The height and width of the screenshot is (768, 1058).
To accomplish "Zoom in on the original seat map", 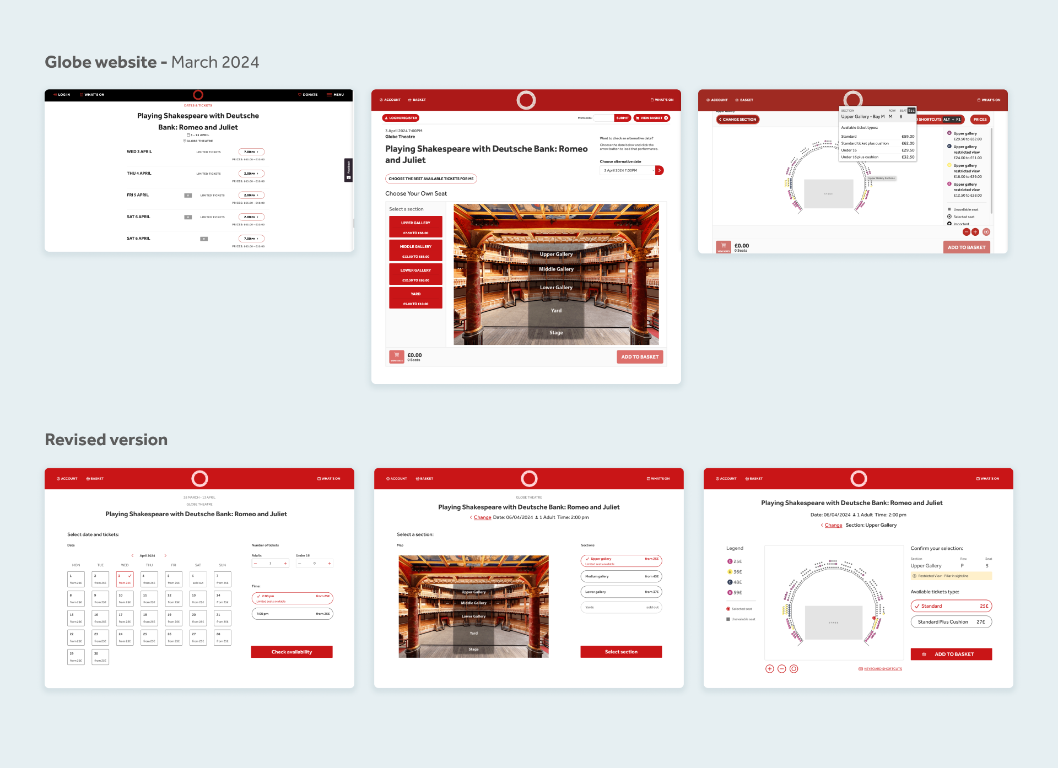I will coord(975,232).
